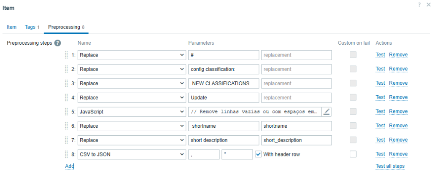Image resolution: width=432 pixels, height=172 pixels.
Task: Click Add to create new preprocessing step
Action: pos(70,166)
